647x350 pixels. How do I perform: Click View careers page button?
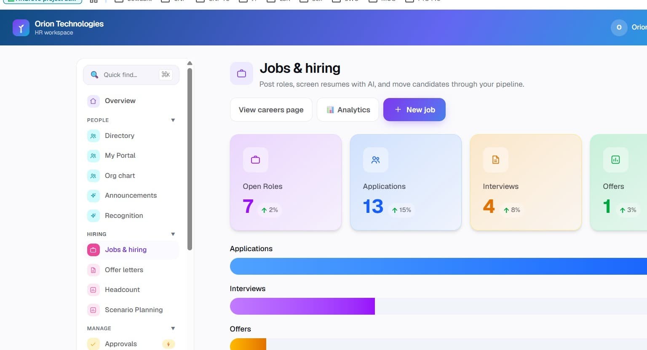tap(271, 110)
